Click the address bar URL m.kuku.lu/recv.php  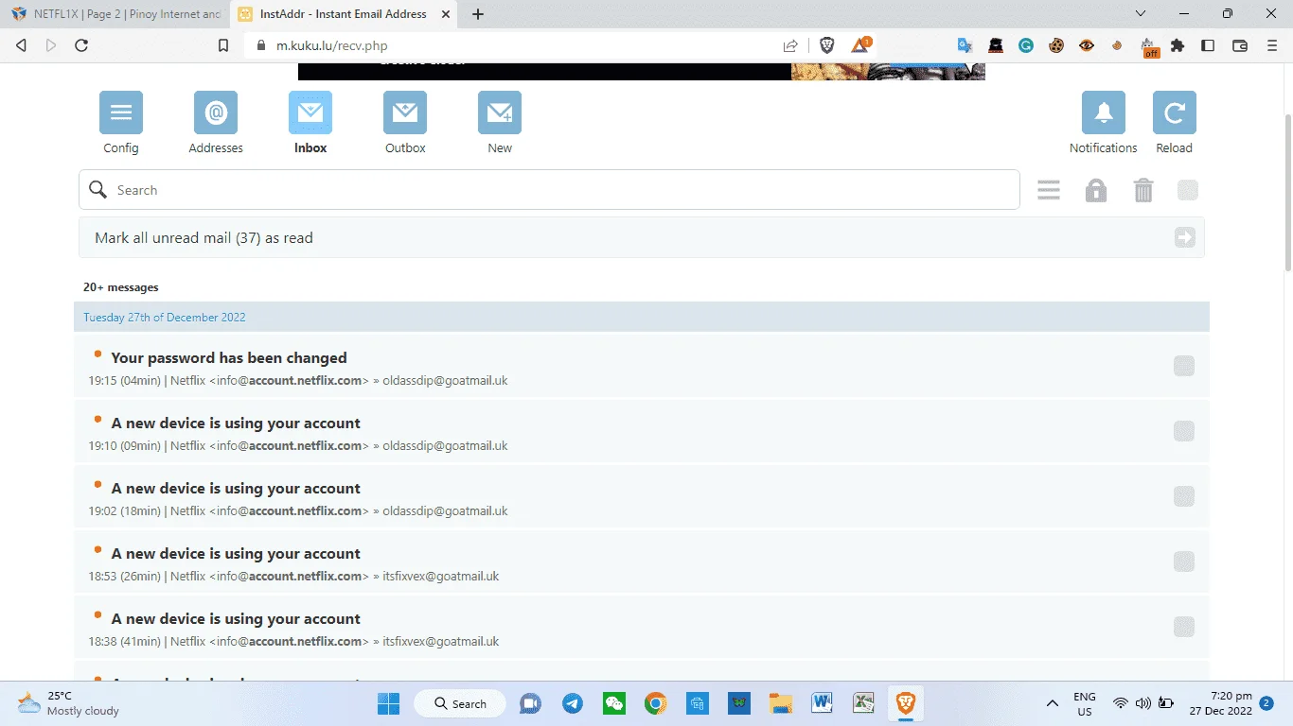click(331, 45)
